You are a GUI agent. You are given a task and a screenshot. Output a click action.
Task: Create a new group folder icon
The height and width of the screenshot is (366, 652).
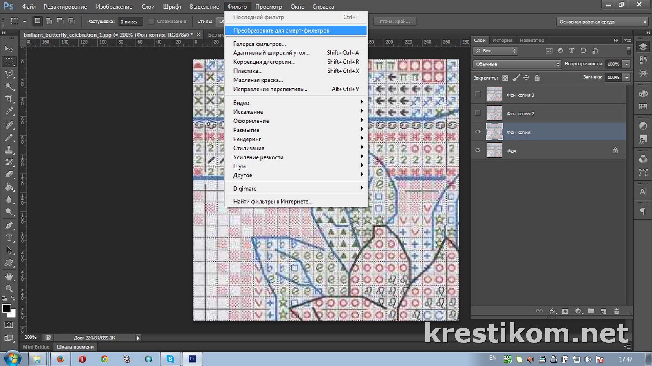pyautogui.click(x=591, y=311)
